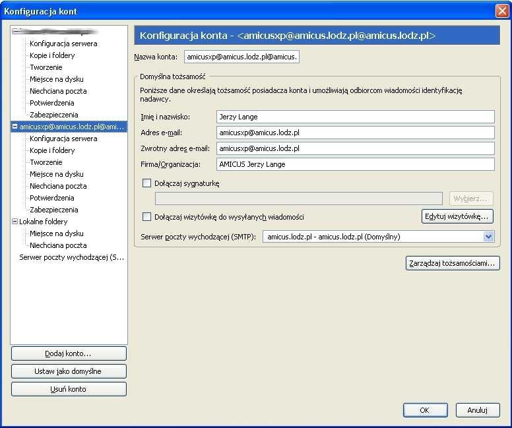Open Zabezpieczenia under the amicusxp account
The width and height of the screenshot is (512, 428).
54,210
